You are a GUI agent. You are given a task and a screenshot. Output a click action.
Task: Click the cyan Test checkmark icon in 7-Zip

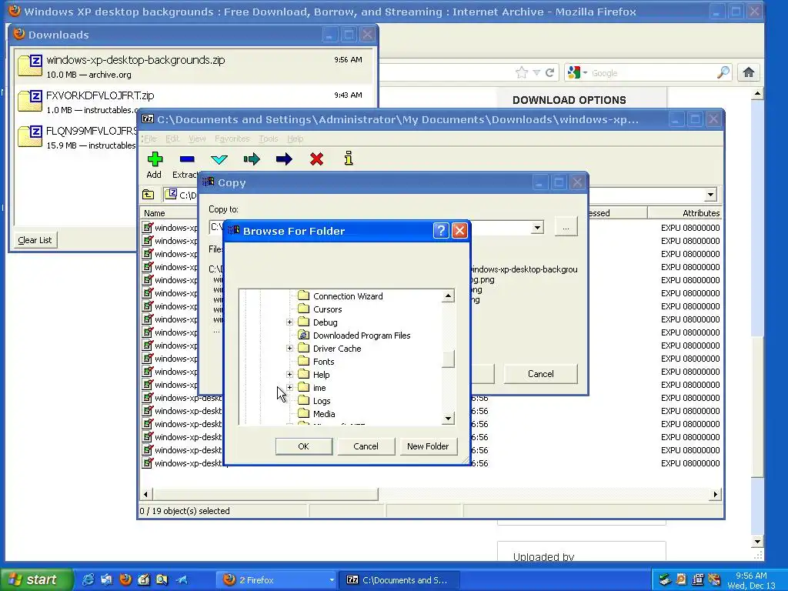(x=219, y=160)
